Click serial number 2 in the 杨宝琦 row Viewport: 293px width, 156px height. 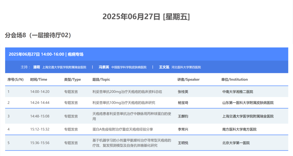(8, 103)
